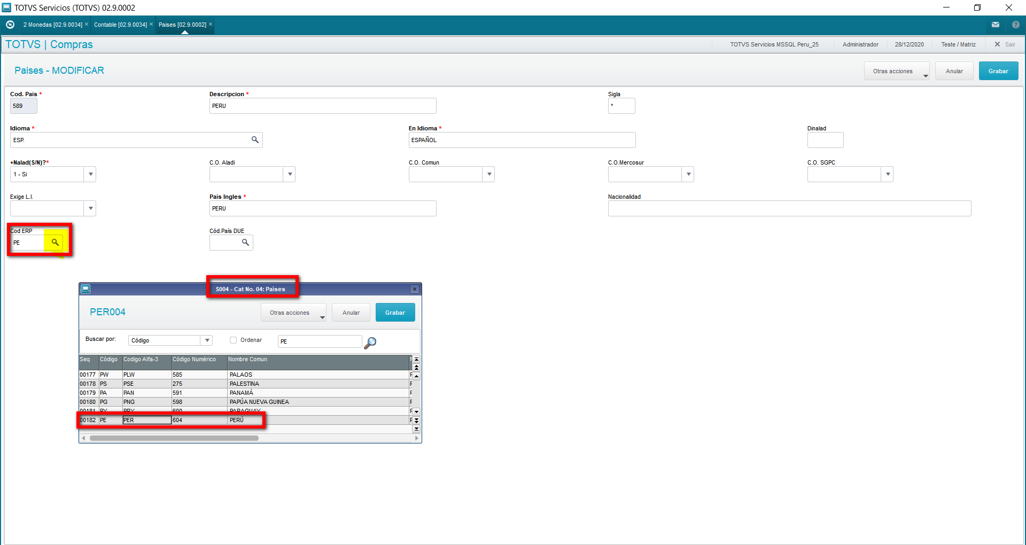Image resolution: width=1026 pixels, height=545 pixels.
Task: Click the Nacionalidad input field
Action: point(789,208)
